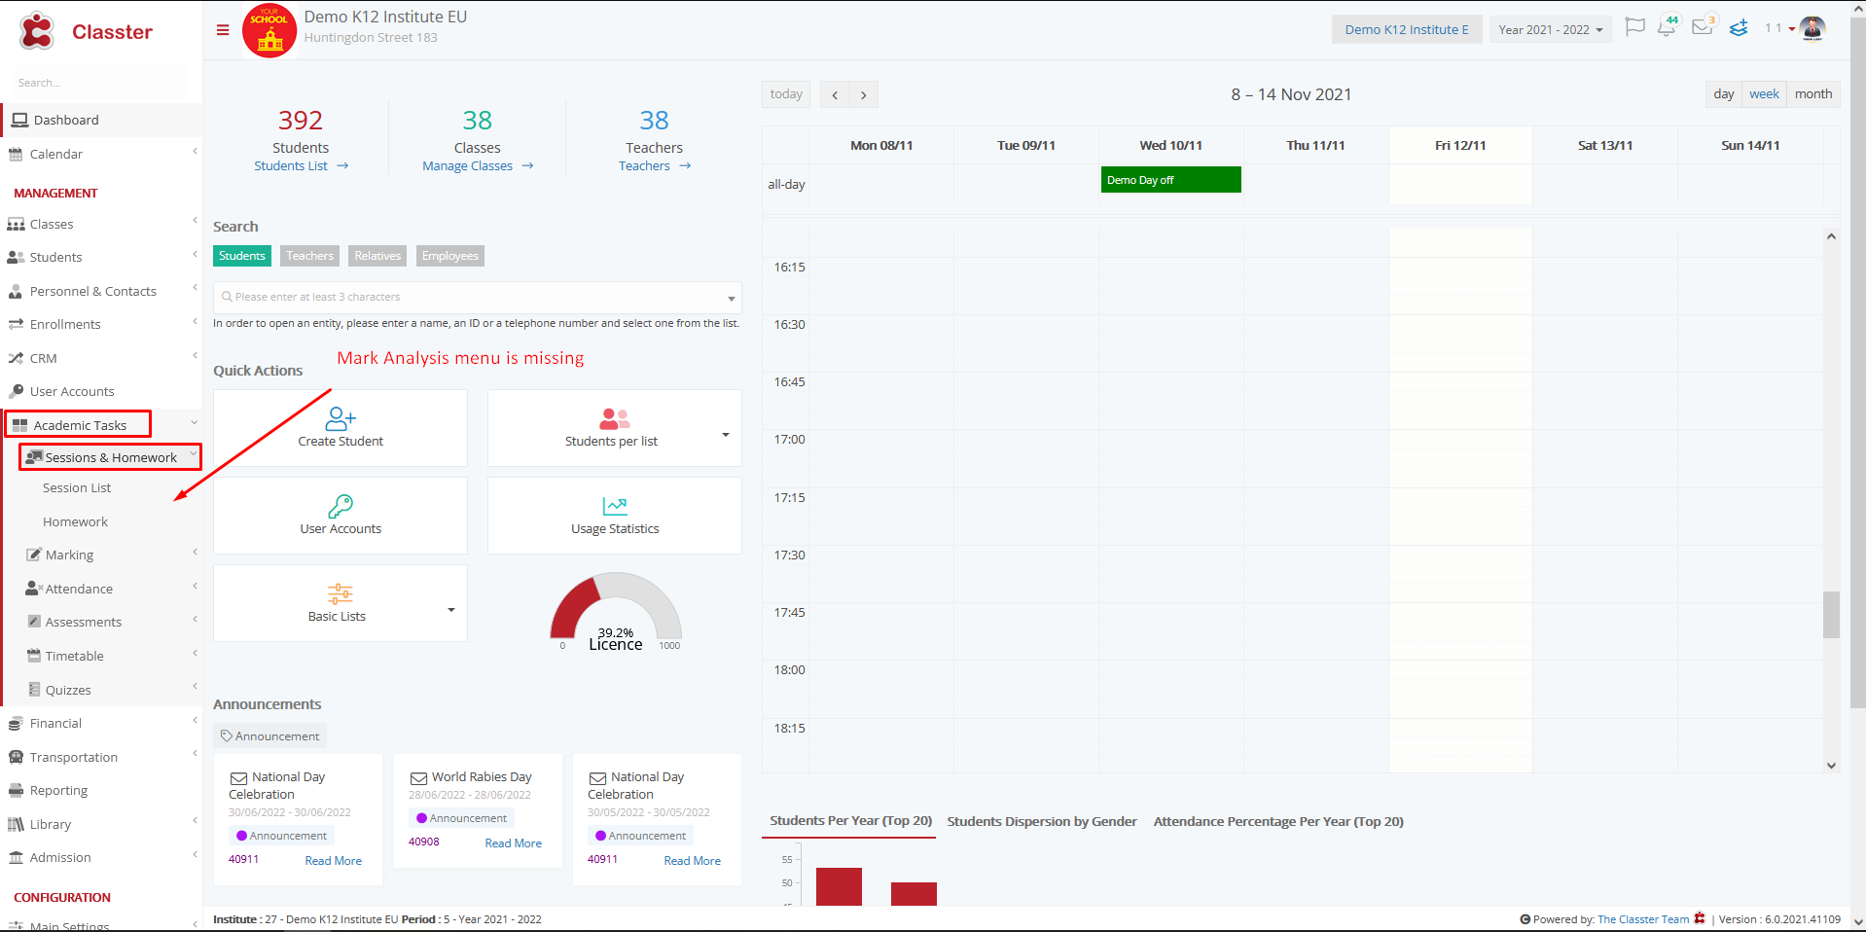Expand the Students per list dropdown arrow
The height and width of the screenshot is (932, 1866).
coord(725,435)
